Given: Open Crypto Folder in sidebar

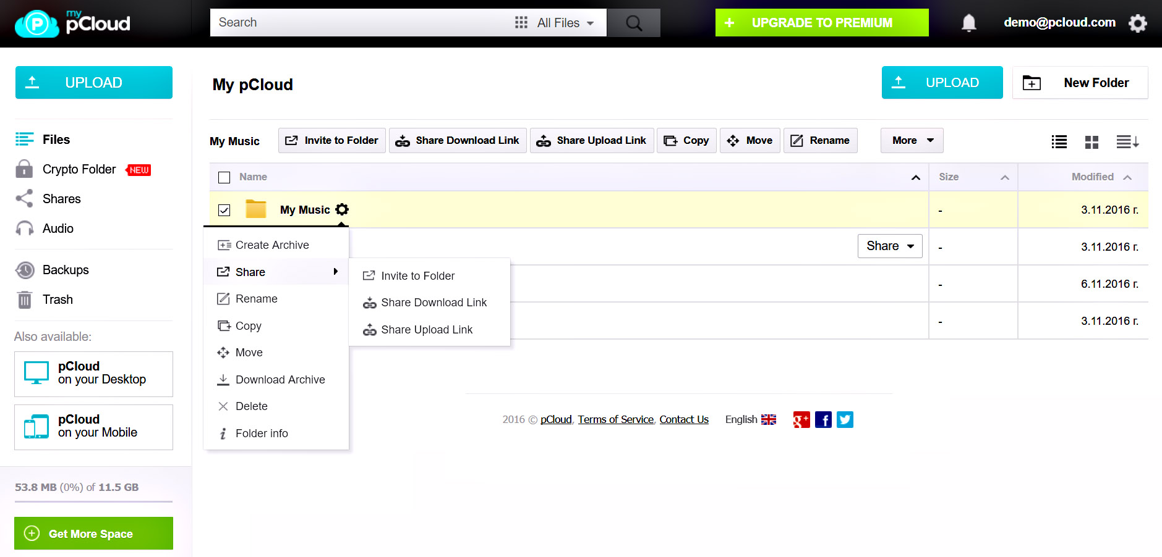Looking at the screenshot, I should [x=79, y=169].
